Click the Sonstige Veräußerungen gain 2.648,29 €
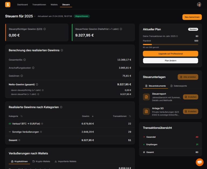Screen dimensions: 207x169 (88, 132)
